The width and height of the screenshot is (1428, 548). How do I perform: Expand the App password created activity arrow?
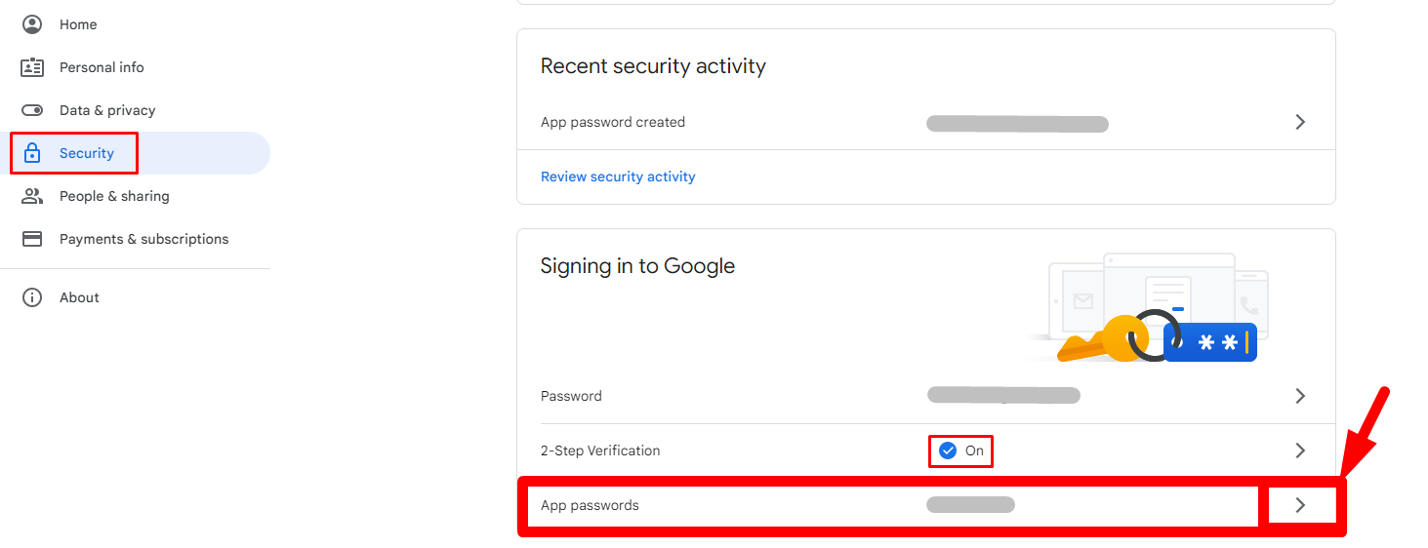click(x=1300, y=122)
